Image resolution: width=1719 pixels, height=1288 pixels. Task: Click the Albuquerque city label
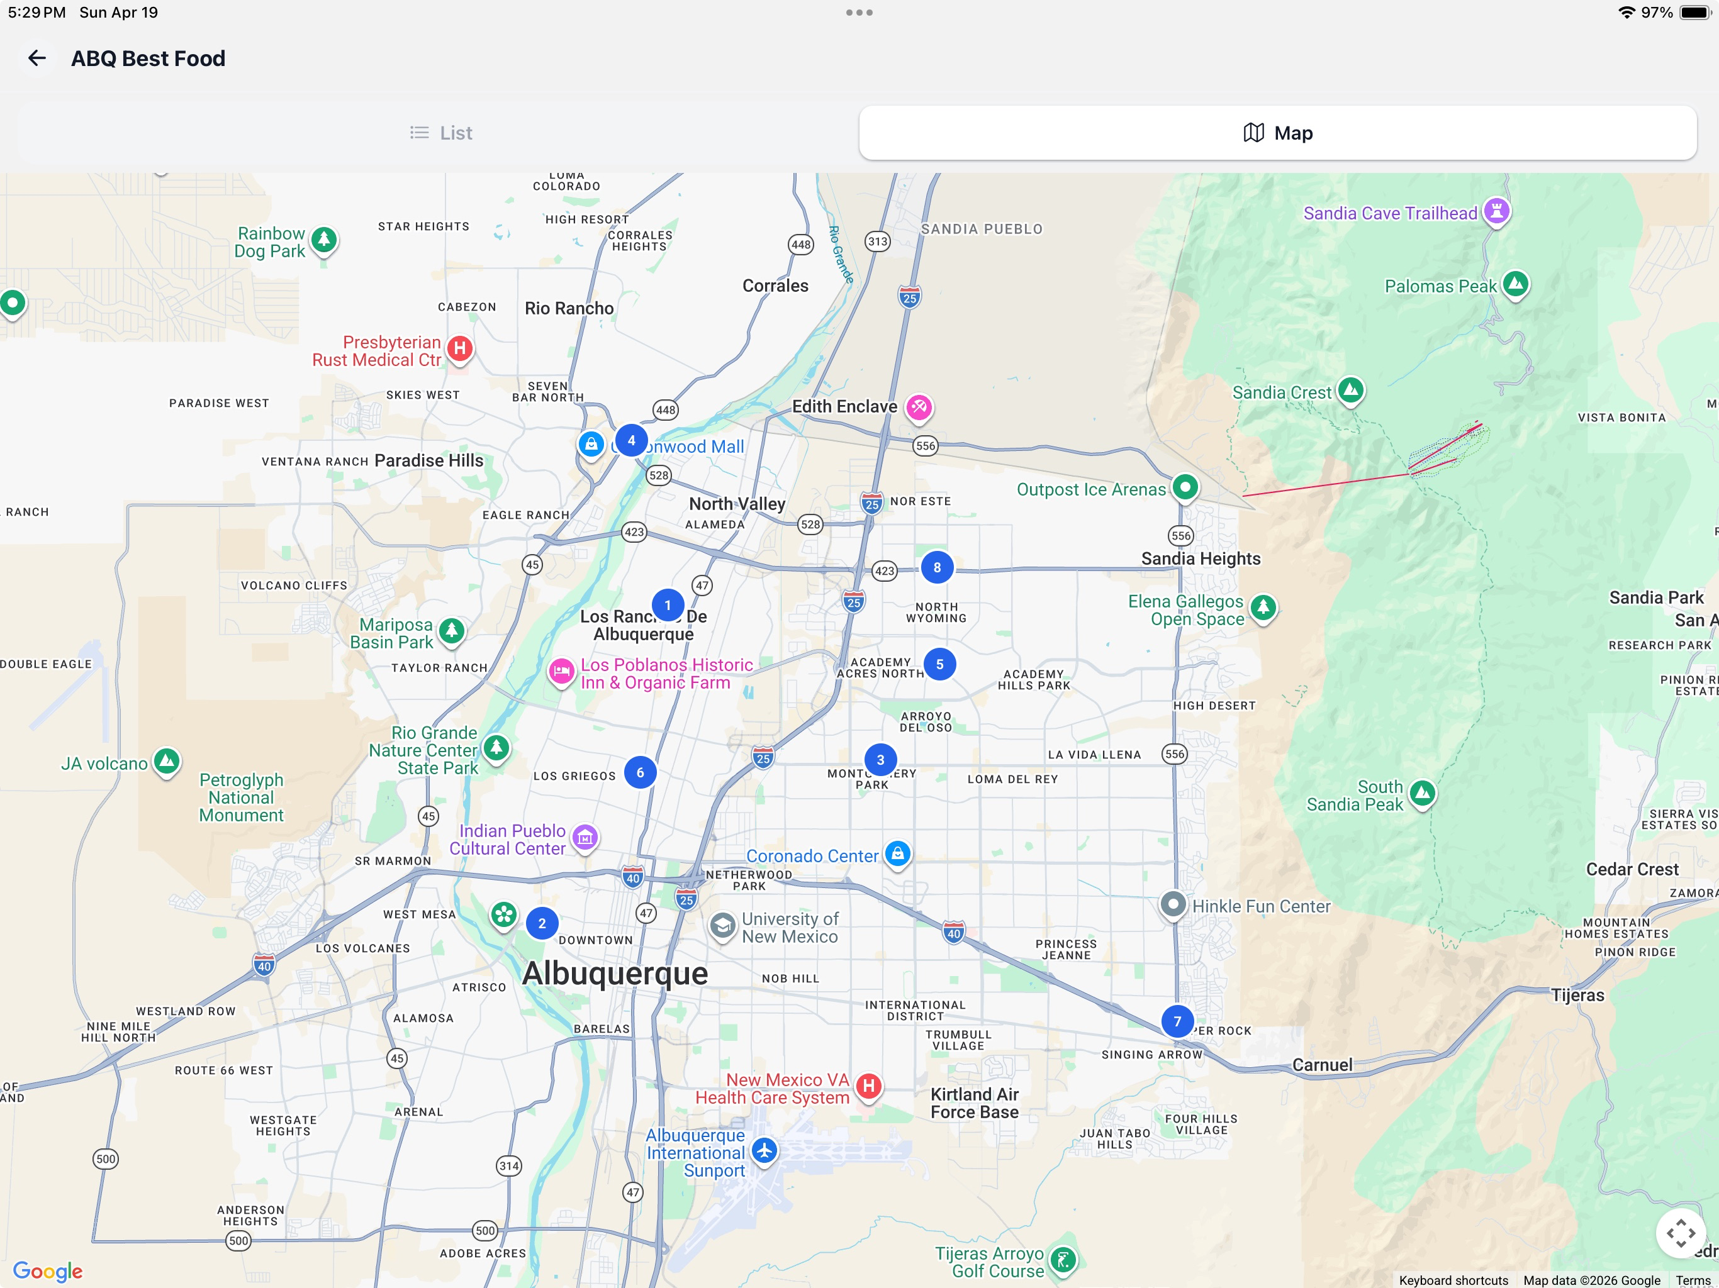(615, 974)
